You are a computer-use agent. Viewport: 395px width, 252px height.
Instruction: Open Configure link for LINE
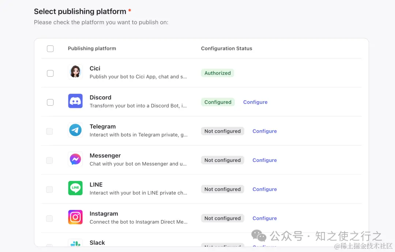tap(264, 189)
